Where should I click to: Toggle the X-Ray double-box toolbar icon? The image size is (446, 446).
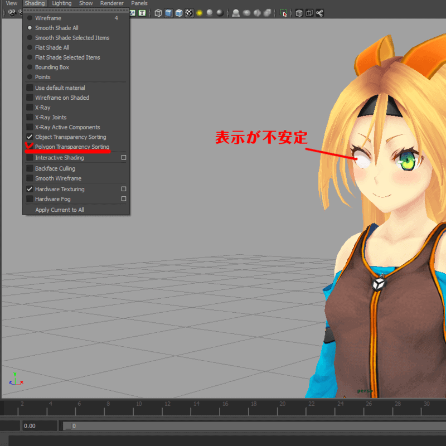tap(309, 13)
